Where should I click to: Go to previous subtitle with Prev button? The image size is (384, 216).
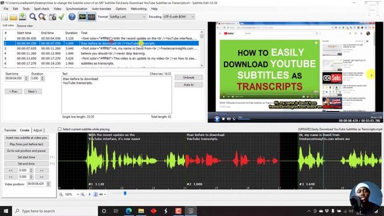[x=13, y=91]
